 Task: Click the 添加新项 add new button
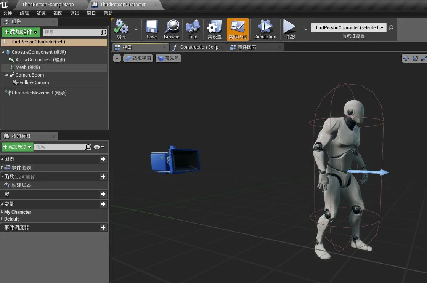[18, 147]
